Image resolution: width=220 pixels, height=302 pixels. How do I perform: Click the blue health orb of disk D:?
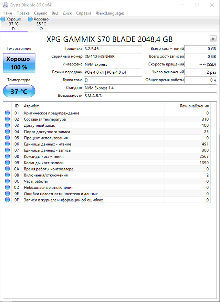pyautogui.click(x=3, y=19)
